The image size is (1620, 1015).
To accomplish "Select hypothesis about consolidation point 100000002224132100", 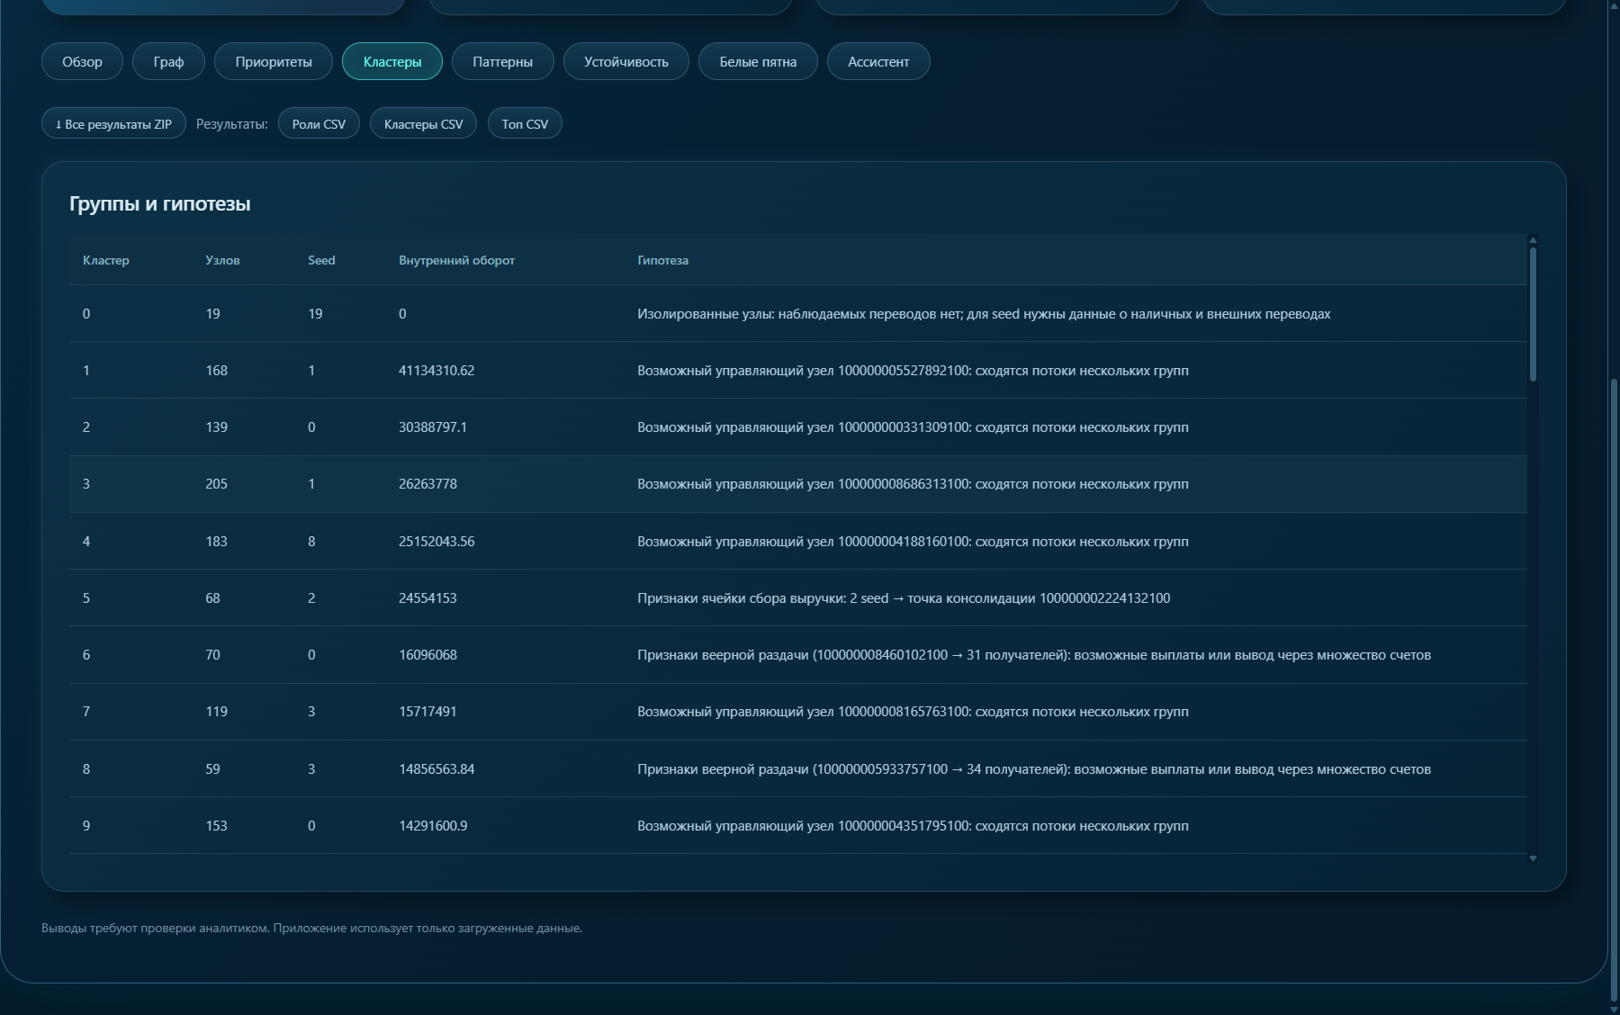I will click(x=904, y=598).
